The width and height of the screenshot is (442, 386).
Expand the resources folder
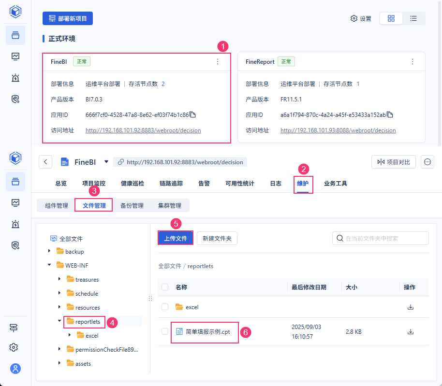[59, 307]
